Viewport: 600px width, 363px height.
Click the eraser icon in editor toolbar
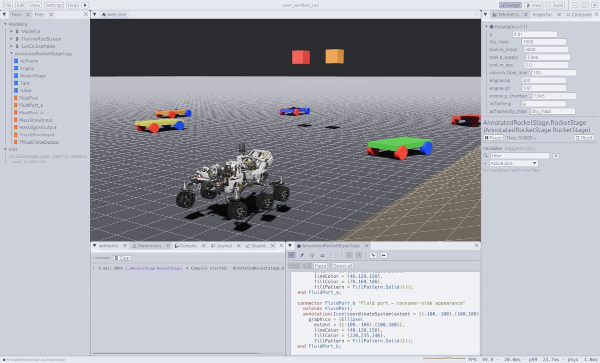click(x=322, y=255)
